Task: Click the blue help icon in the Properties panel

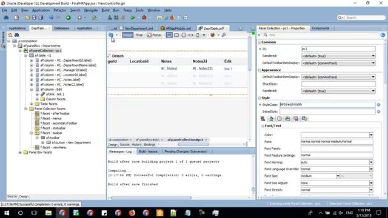Action: tap(383, 35)
